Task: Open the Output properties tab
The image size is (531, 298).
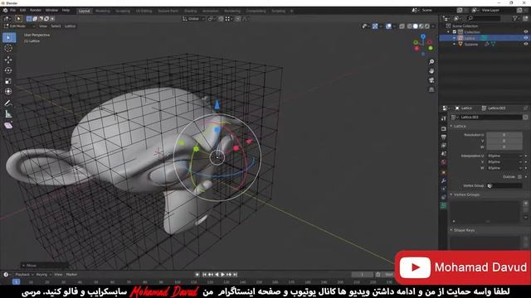Action: 444,137
